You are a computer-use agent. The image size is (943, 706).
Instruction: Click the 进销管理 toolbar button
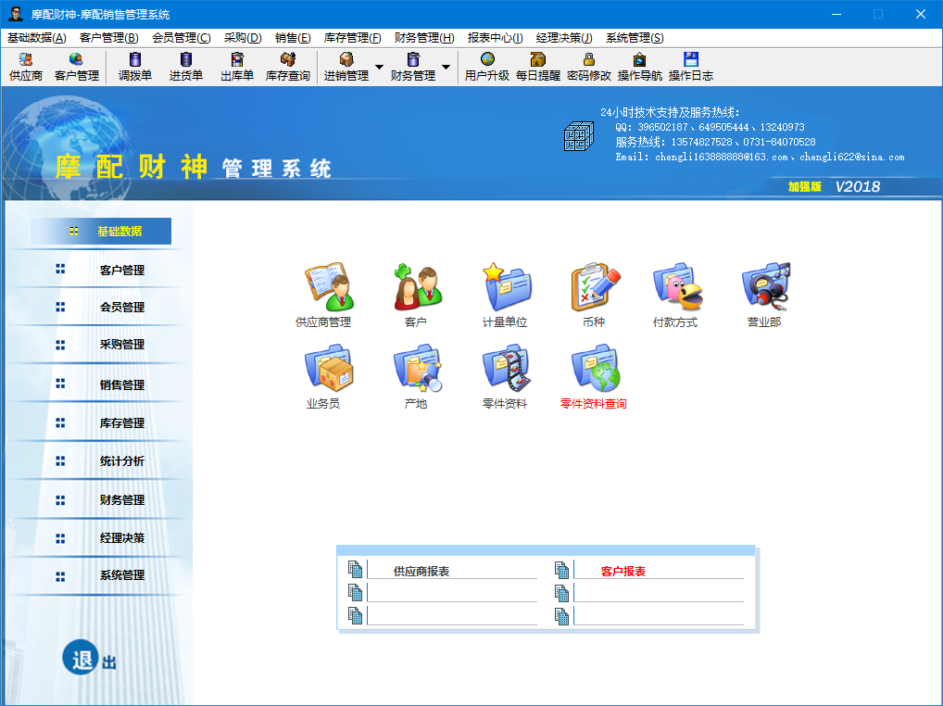coord(346,67)
